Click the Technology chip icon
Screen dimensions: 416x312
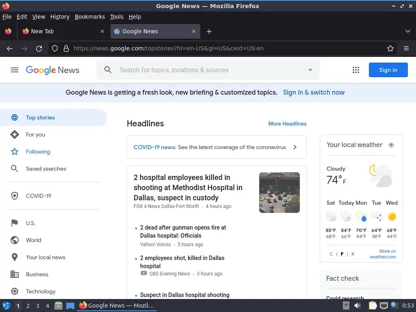pos(15,291)
